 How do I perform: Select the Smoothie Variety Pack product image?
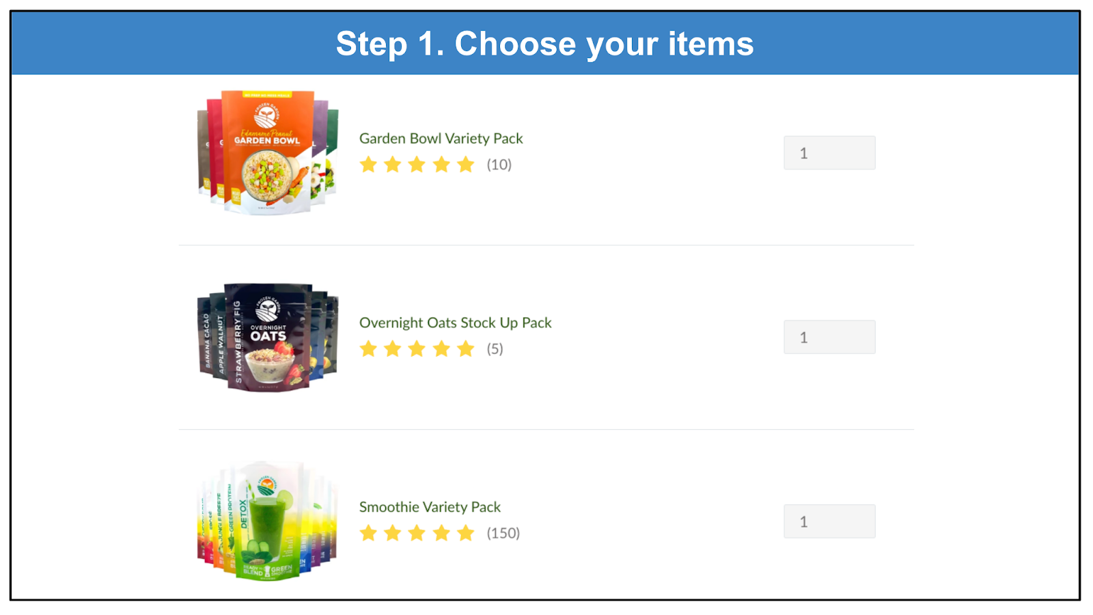267,521
